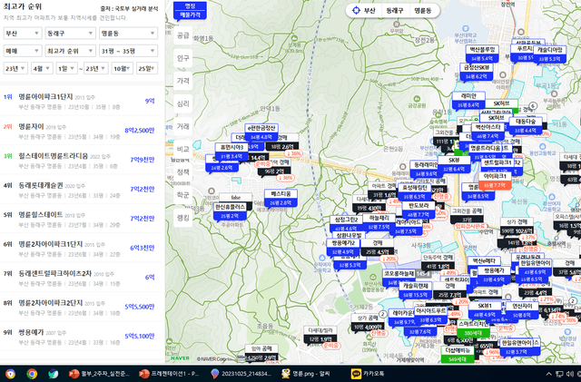This screenshot has width=581, height=382.
Task: Switch map labels to 명칭
Action: click(190, 6)
